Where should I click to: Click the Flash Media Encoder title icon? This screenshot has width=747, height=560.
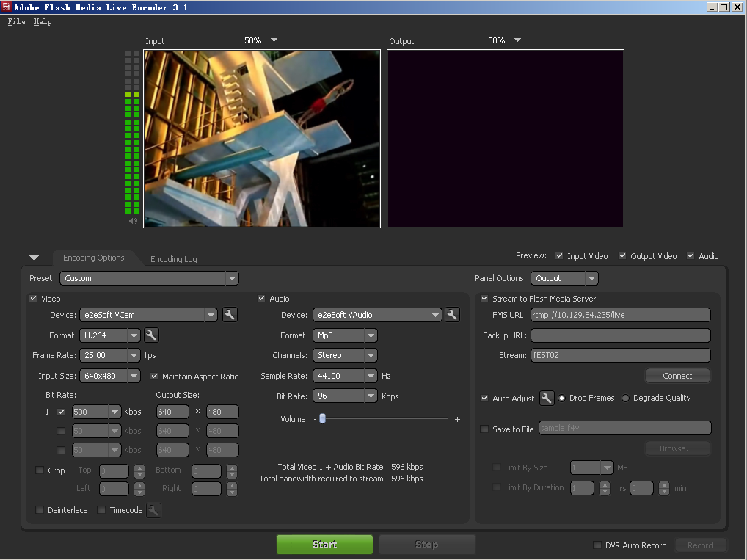coord(6,7)
